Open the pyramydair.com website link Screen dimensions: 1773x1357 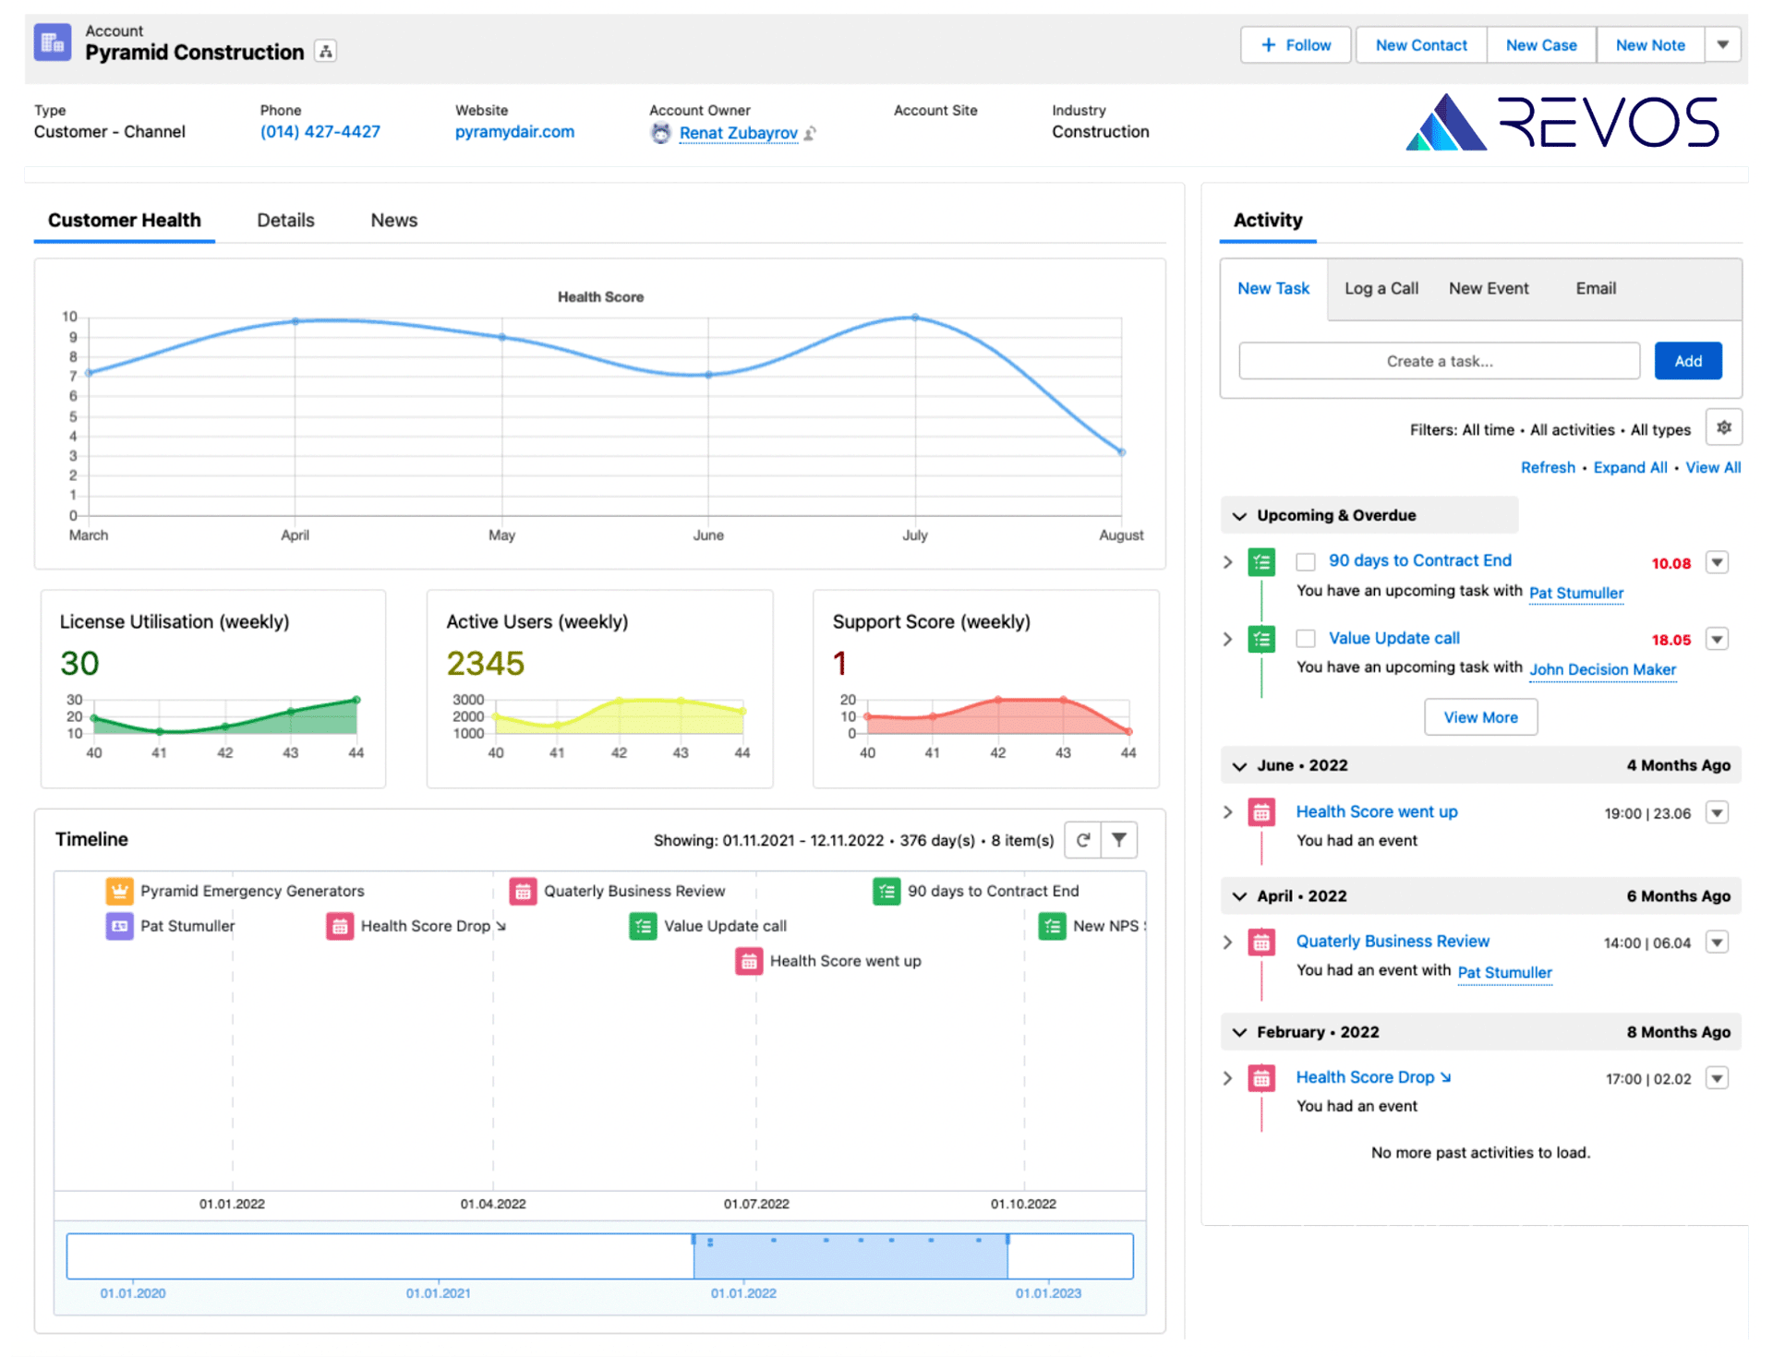pos(514,132)
